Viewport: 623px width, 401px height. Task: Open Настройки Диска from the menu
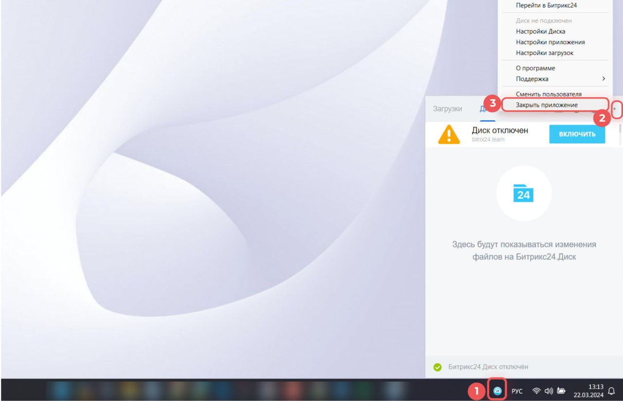[x=540, y=31]
